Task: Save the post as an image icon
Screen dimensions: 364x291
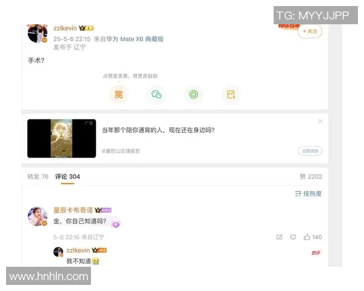Action: point(231,95)
